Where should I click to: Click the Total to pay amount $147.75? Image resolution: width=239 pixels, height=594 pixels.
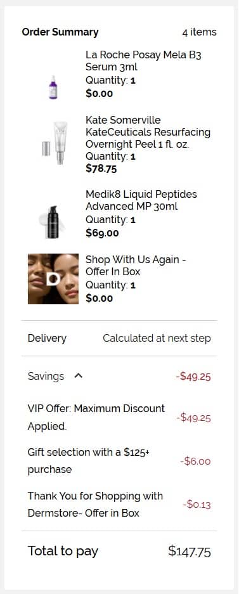coord(190,551)
